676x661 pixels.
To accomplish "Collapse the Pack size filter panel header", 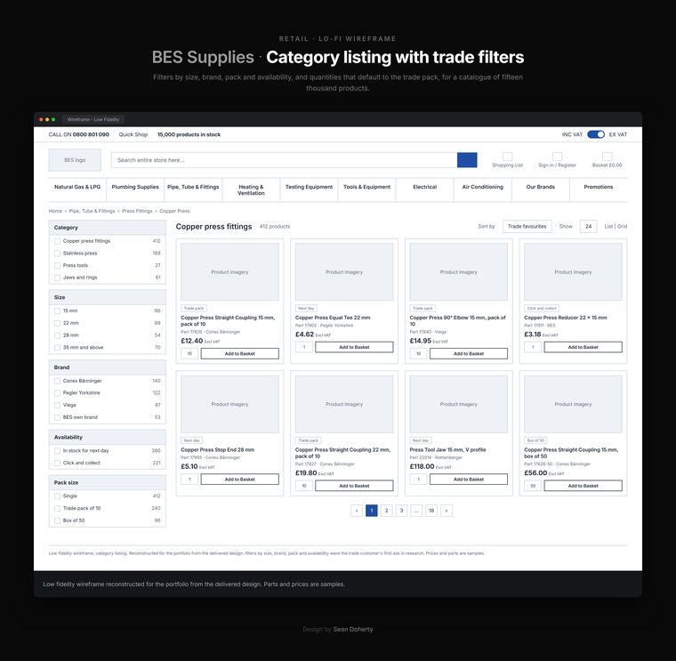I will click(108, 482).
